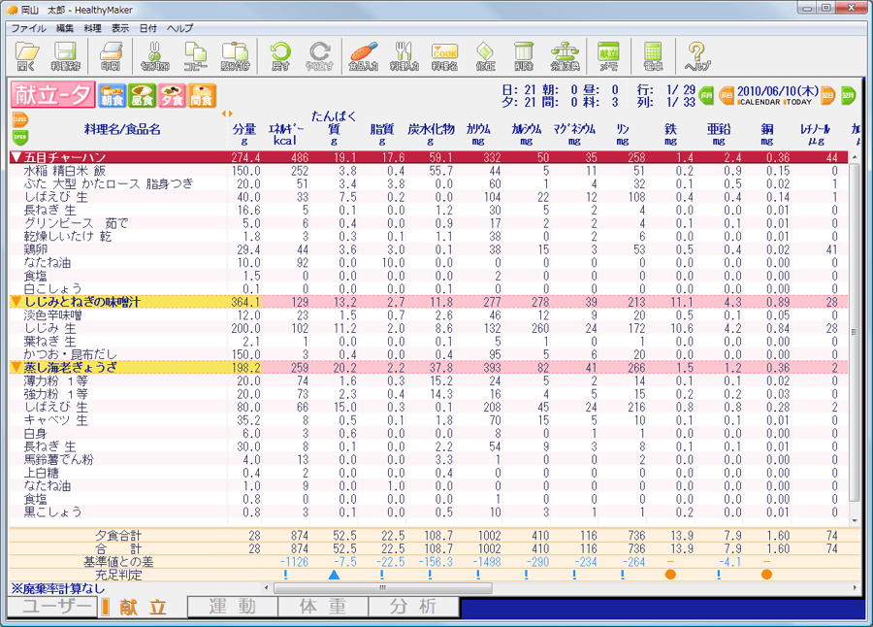This screenshot has width=873, height=627.
Task: Open the ヘルプ menu
Action: click(x=179, y=28)
